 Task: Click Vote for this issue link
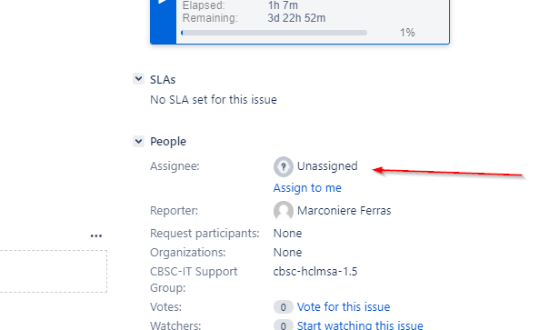click(344, 307)
